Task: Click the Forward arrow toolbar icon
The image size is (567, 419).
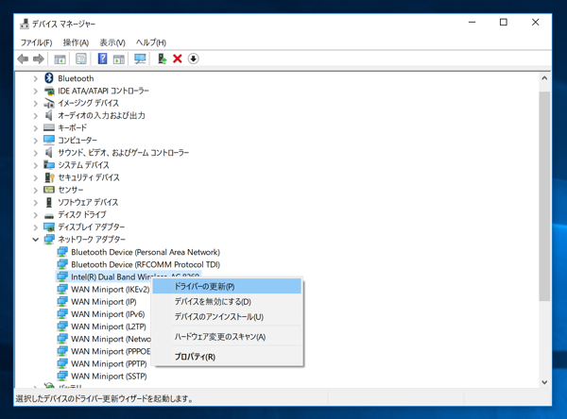Action: click(x=39, y=59)
